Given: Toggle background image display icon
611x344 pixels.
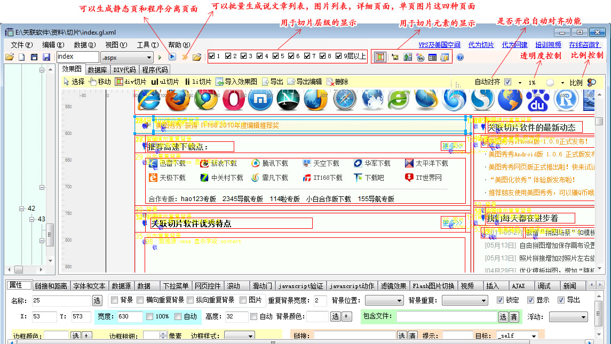Looking at the screenshot, I should point(408,57).
